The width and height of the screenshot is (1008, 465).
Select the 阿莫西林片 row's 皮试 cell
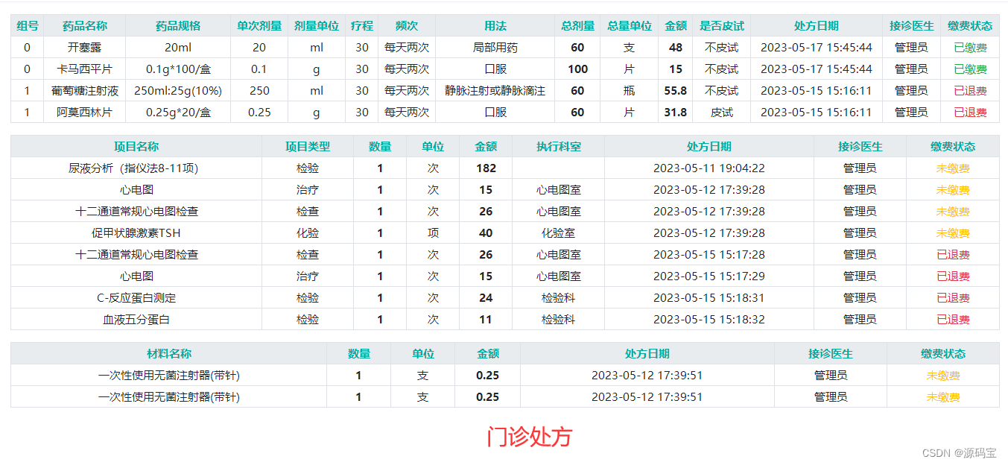(x=720, y=112)
